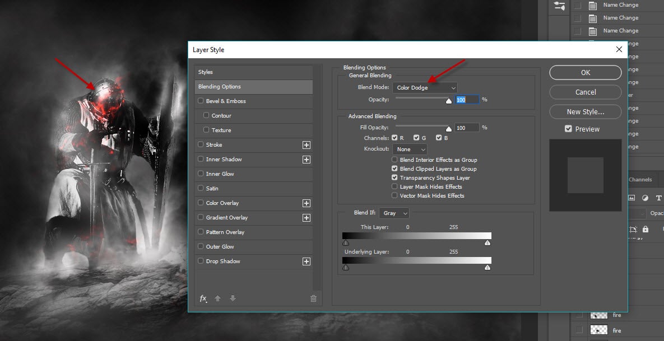
Task: Enable the Bevel & Emboss checkbox
Action: coord(201,101)
